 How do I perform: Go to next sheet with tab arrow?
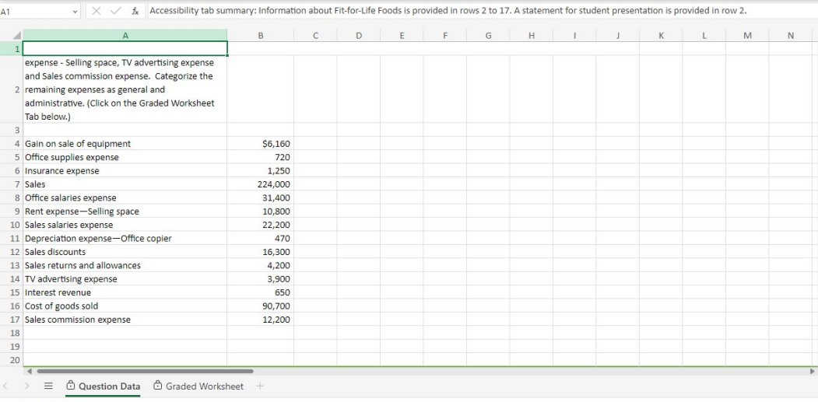(28, 386)
